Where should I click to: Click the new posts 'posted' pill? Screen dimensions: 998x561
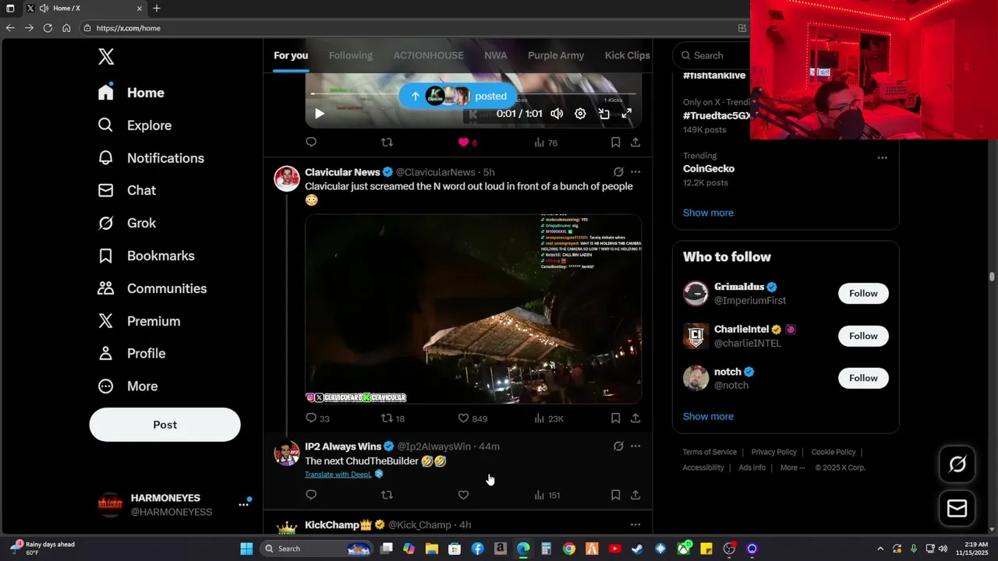tap(458, 96)
